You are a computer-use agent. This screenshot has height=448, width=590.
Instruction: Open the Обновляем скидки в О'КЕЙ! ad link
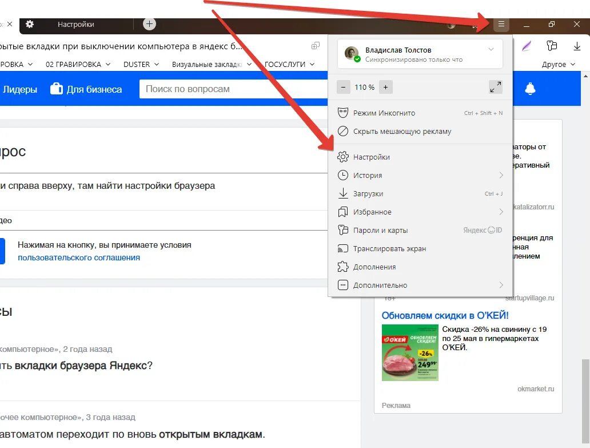(445, 315)
